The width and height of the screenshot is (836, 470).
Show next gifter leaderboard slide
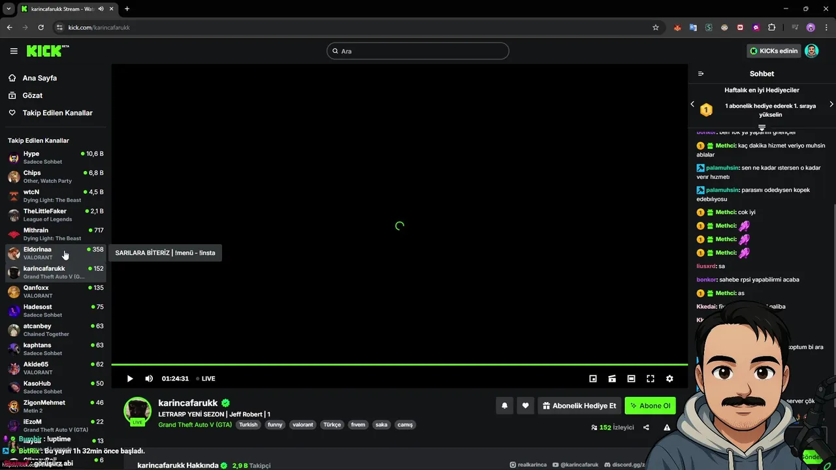(831, 104)
